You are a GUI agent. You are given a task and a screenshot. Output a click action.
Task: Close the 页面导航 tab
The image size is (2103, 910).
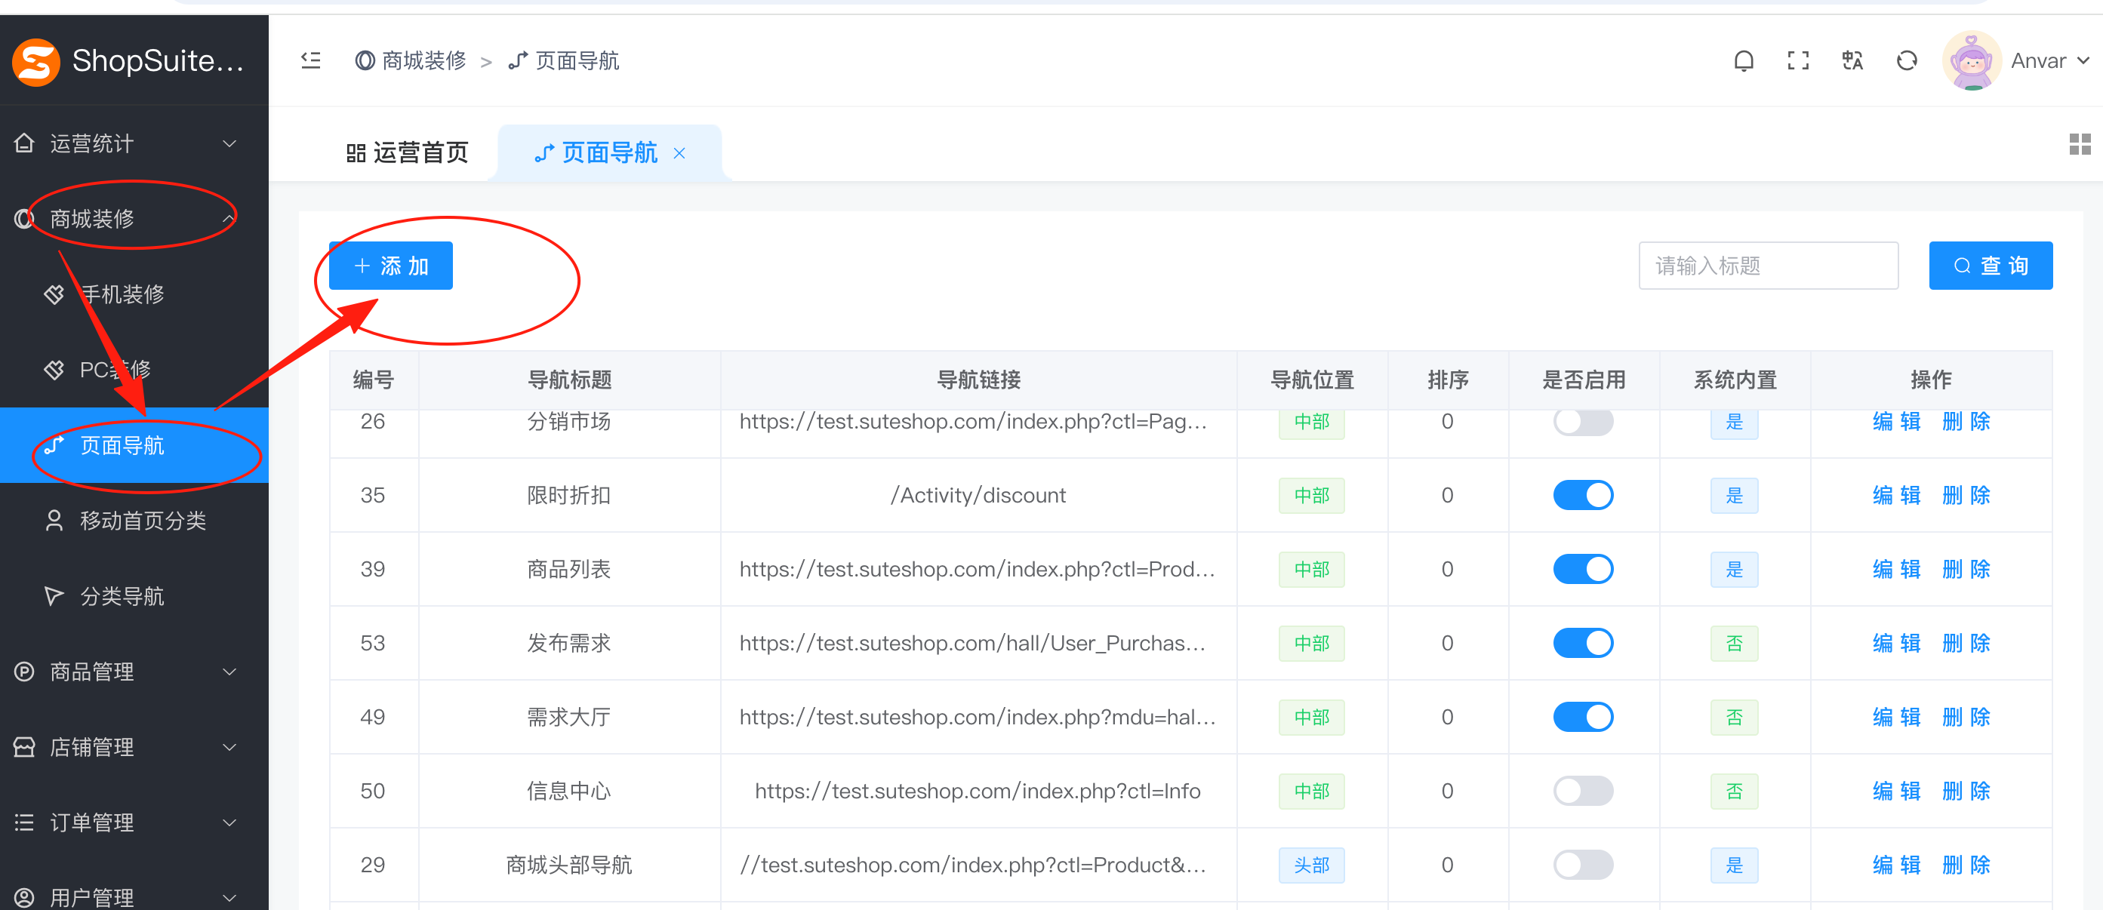(679, 153)
